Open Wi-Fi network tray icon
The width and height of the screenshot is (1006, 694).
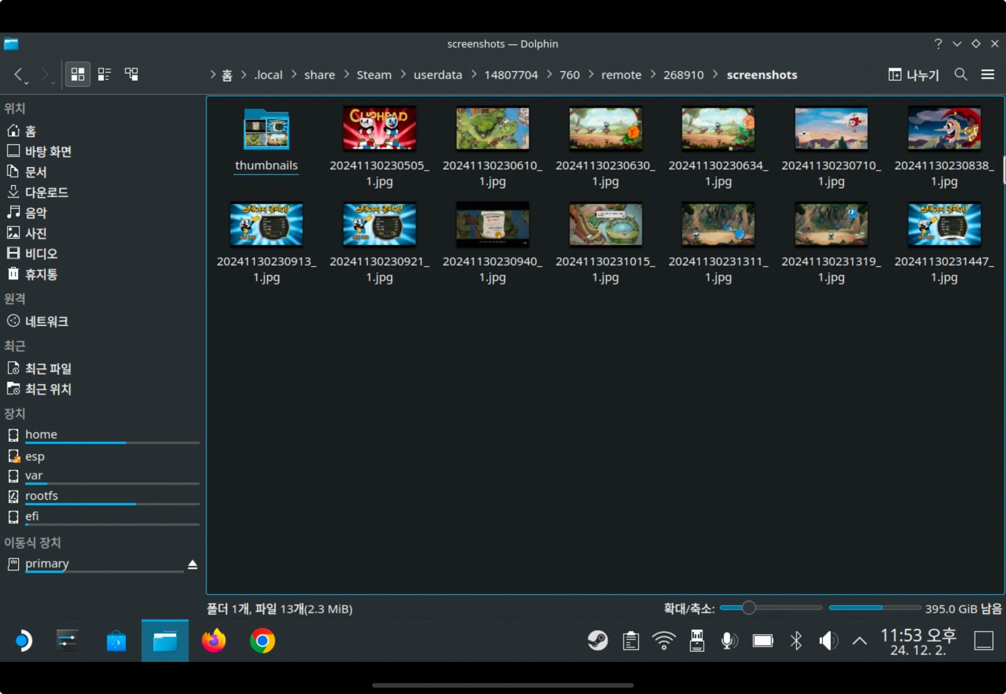pos(664,641)
